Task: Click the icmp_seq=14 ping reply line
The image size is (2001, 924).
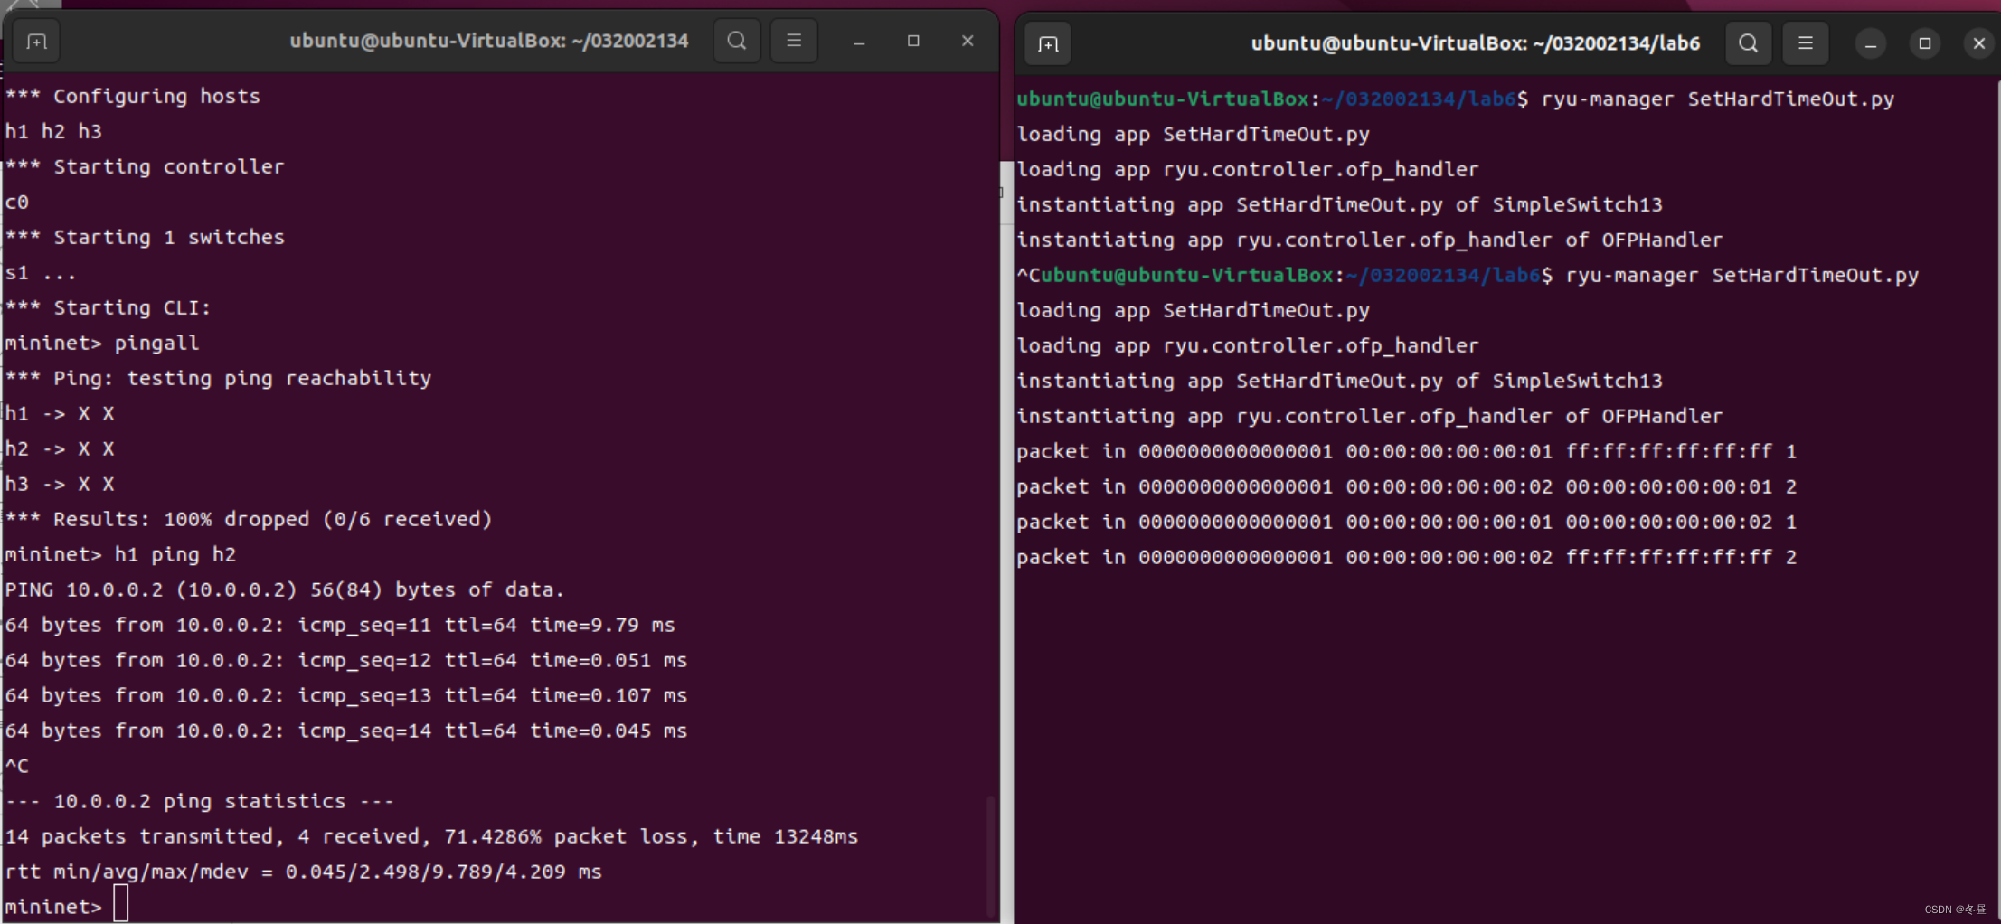Action: 346,731
